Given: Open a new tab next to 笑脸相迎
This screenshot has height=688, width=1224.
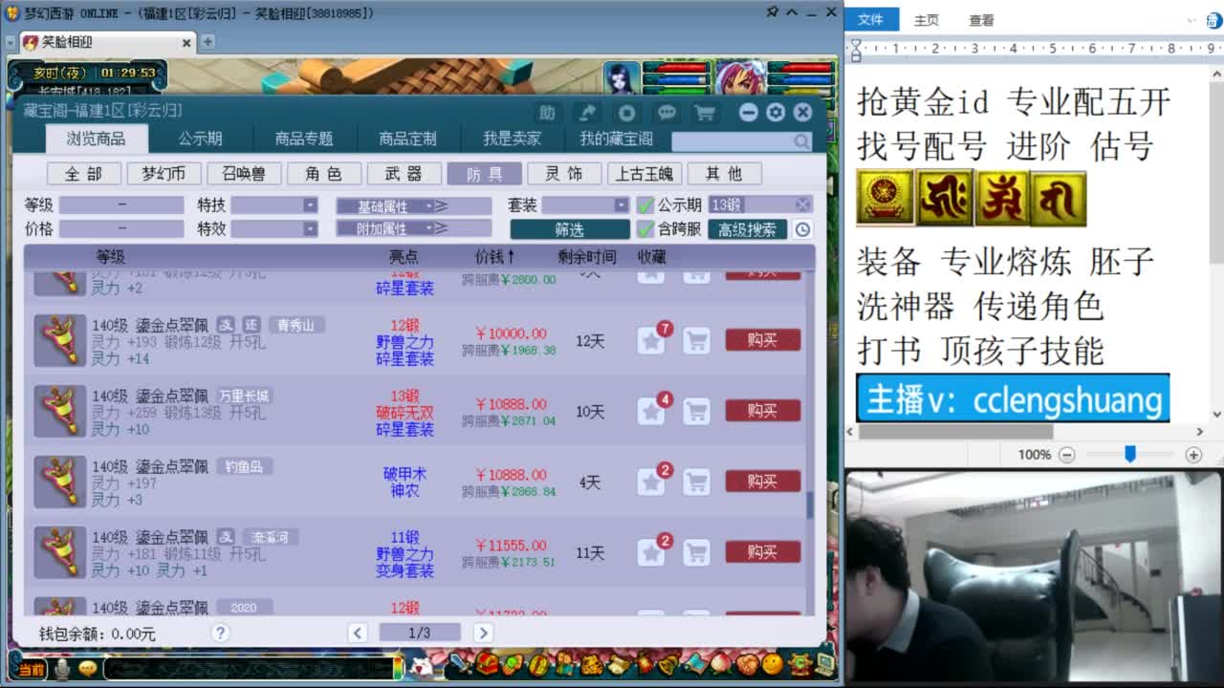Looking at the screenshot, I should tap(208, 42).
